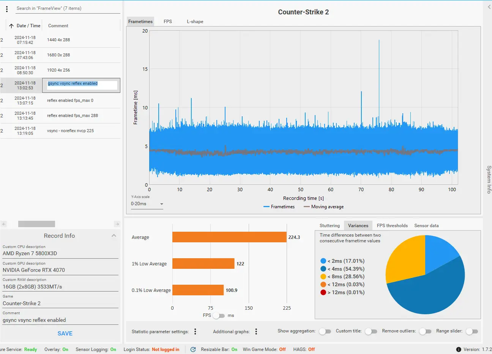Viewport: 492px width, 354px height.
Task: Sort by the Date / Time column header
Action: [28, 26]
